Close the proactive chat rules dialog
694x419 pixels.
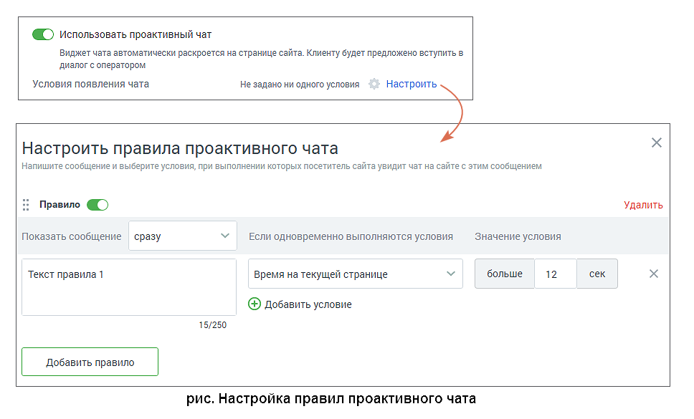[657, 143]
